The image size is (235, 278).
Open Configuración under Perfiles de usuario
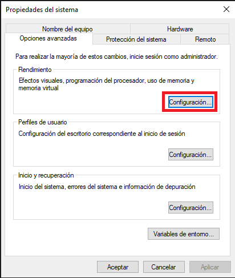point(191,155)
